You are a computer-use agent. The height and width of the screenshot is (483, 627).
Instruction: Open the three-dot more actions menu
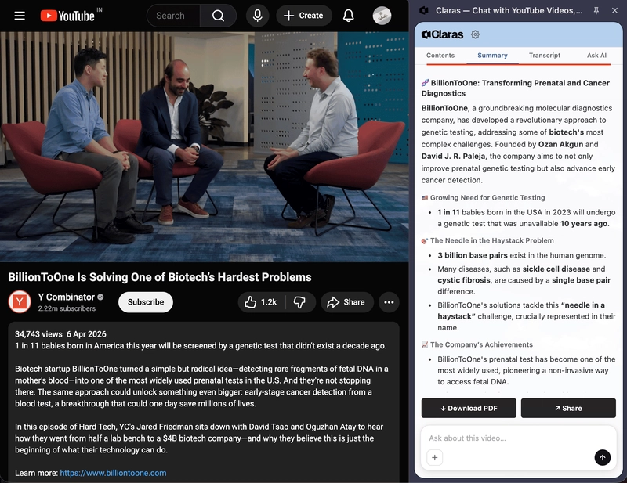389,302
